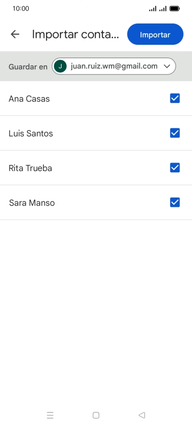Tap the Android back triangle icon

[141, 415]
